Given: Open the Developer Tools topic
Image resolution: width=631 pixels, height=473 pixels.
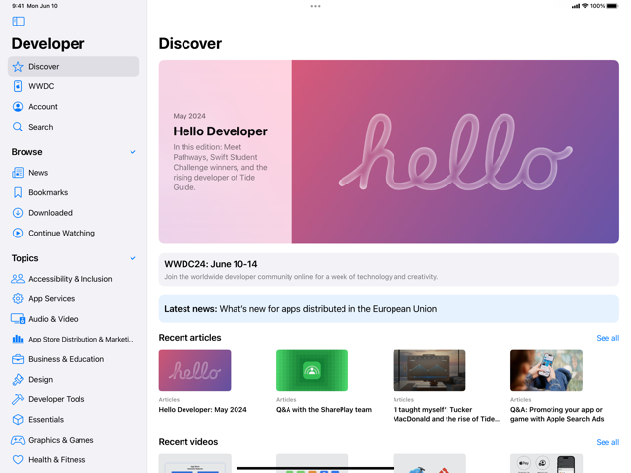Looking at the screenshot, I should pos(74,399).
